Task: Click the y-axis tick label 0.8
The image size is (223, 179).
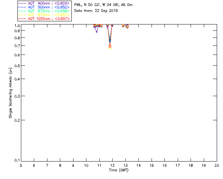Action: [17, 38]
